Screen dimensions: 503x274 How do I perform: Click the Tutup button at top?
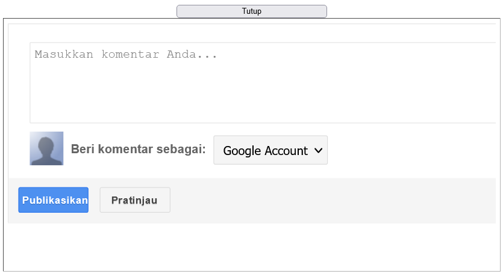tap(252, 11)
